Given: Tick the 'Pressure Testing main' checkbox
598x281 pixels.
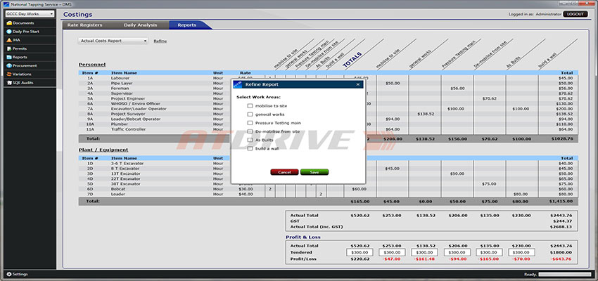Looking at the screenshot, I should [250, 123].
